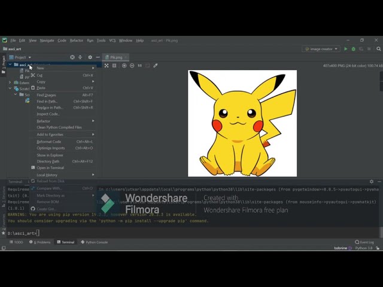Click the locate target icon in Project panel
The image size is (383, 287).
coord(72,57)
